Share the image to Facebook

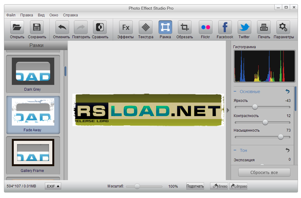click(x=225, y=27)
